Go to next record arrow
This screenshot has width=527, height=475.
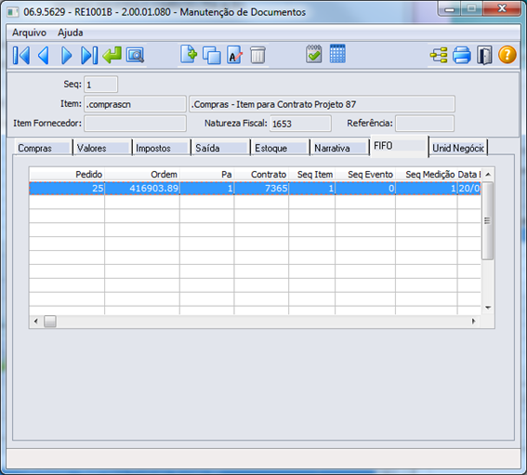point(67,55)
